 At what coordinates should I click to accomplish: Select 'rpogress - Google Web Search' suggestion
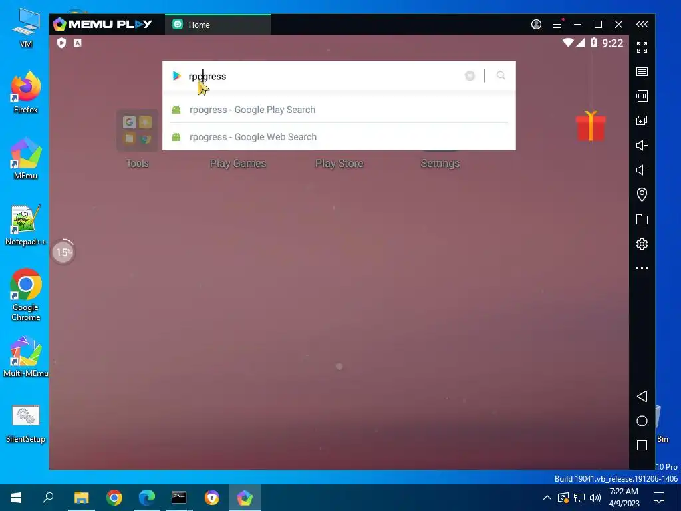coord(339,137)
